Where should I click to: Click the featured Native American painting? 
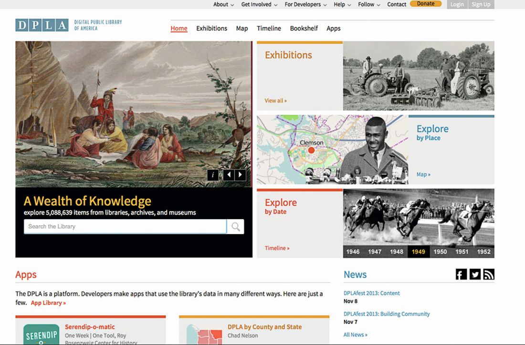click(133, 114)
